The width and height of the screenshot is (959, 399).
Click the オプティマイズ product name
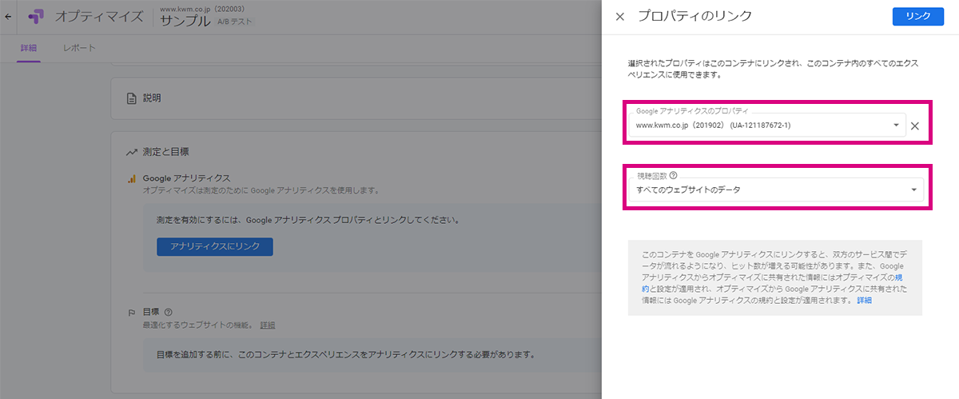(x=99, y=16)
